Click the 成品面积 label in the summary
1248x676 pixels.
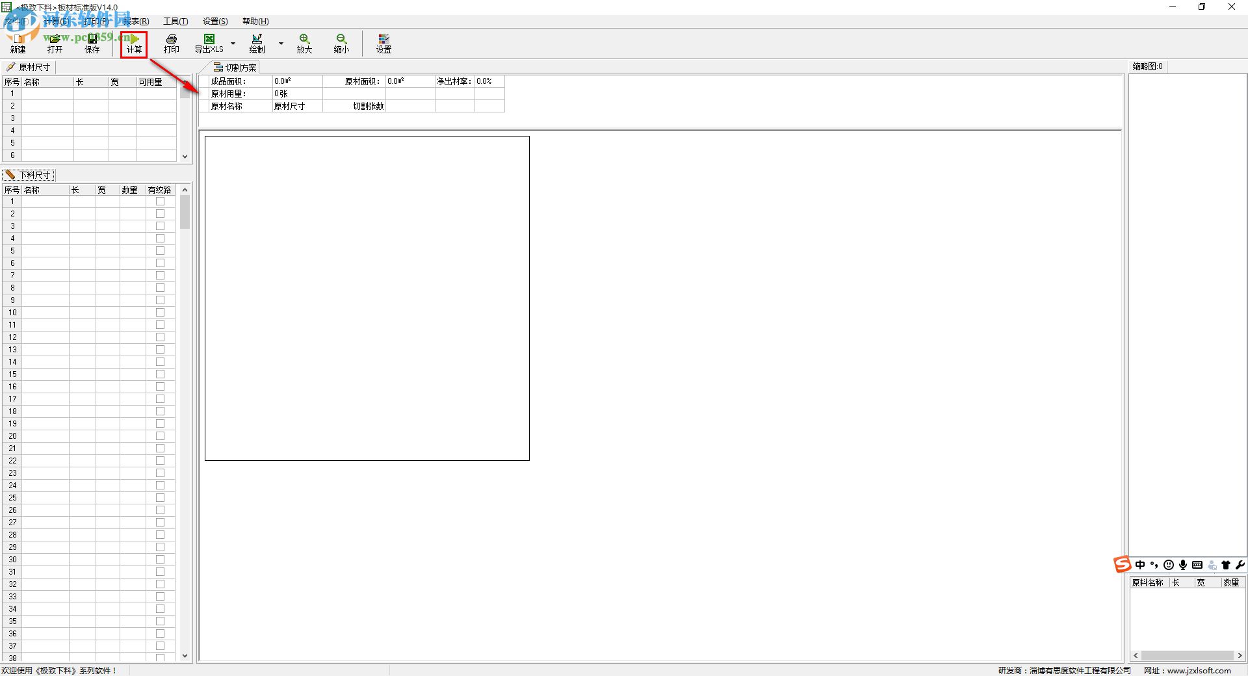pyautogui.click(x=229, y=81)
